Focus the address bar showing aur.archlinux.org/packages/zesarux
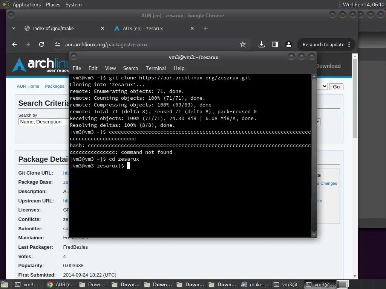Image resolution: width=386 pixels, height=289 pixels. tap(148, 44)
